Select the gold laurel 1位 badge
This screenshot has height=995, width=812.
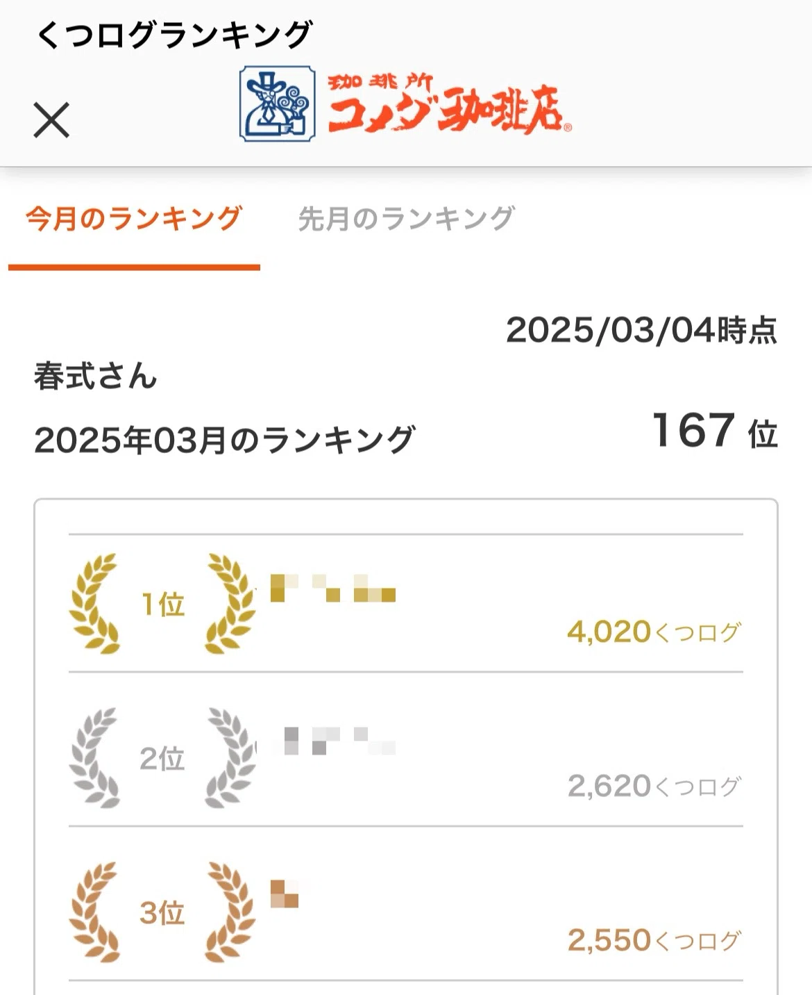tap(162, 603)
